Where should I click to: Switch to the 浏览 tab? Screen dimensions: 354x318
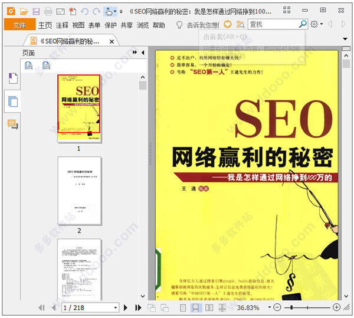point(142,25)
